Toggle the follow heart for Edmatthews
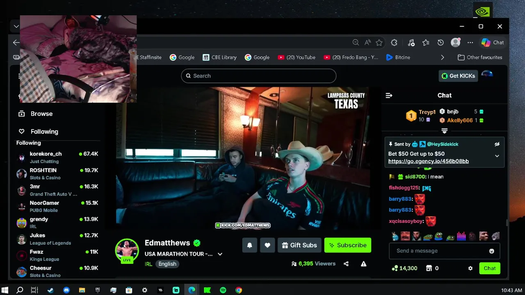The height and width of the screenshot is (295, 525). [267, 245]
